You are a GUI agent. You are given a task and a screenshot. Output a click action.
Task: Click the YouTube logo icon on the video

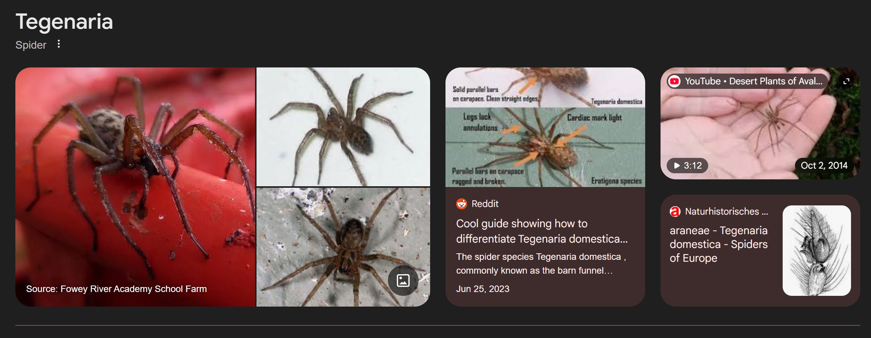coord(674,81)
